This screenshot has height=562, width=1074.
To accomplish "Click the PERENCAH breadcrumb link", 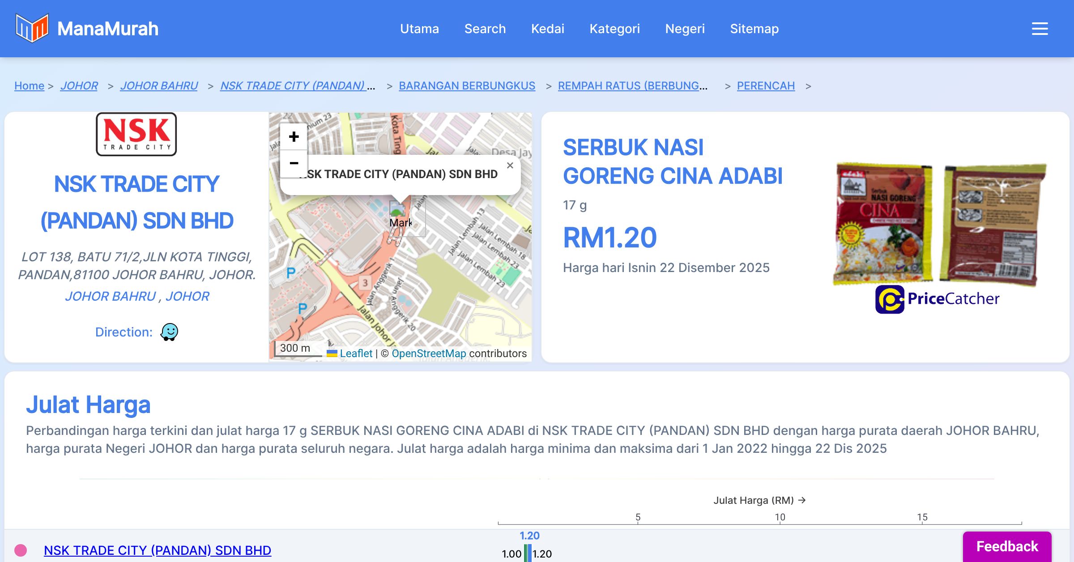I will [x=766, y=85].
